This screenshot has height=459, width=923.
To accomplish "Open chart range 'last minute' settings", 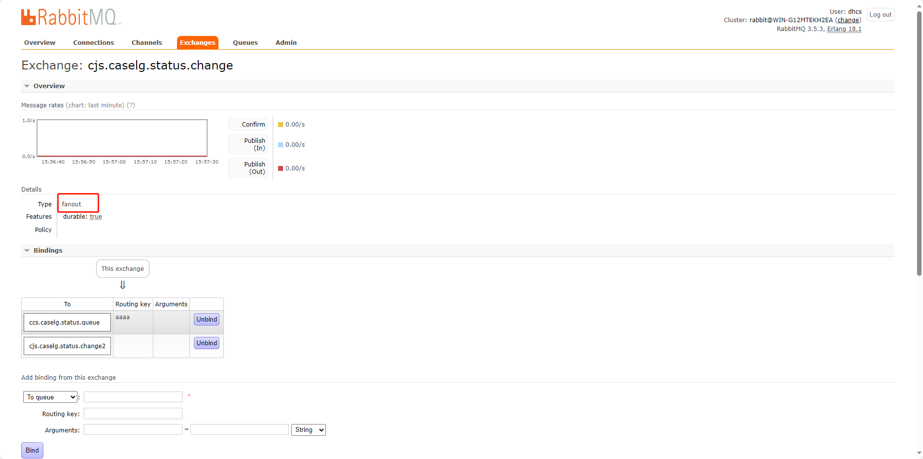I will (x=95, y=105).
